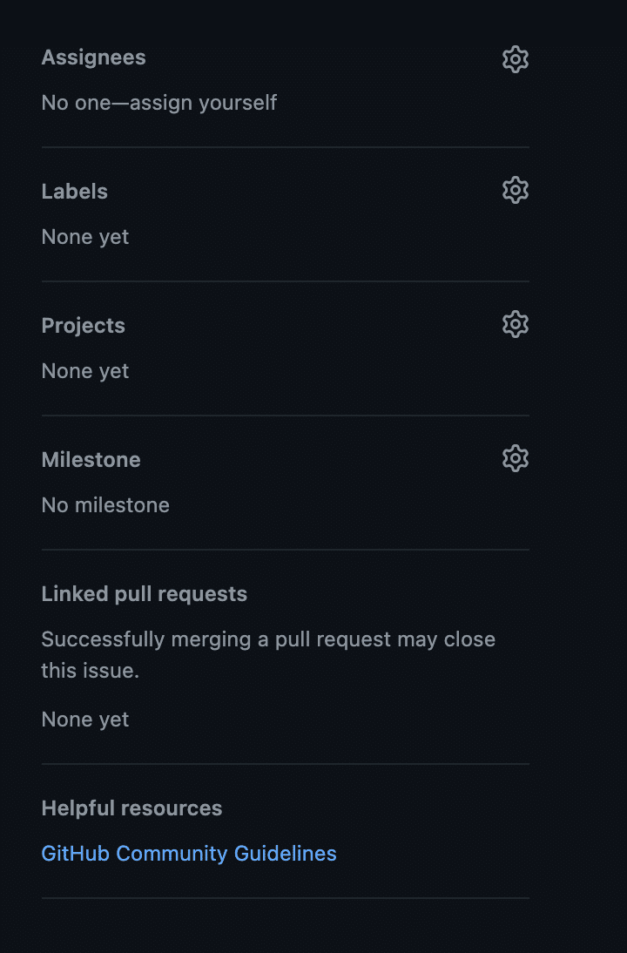Screen dimensions: 627x953
Task: Click 'None yet' under Projects
Action: point(85,371)
